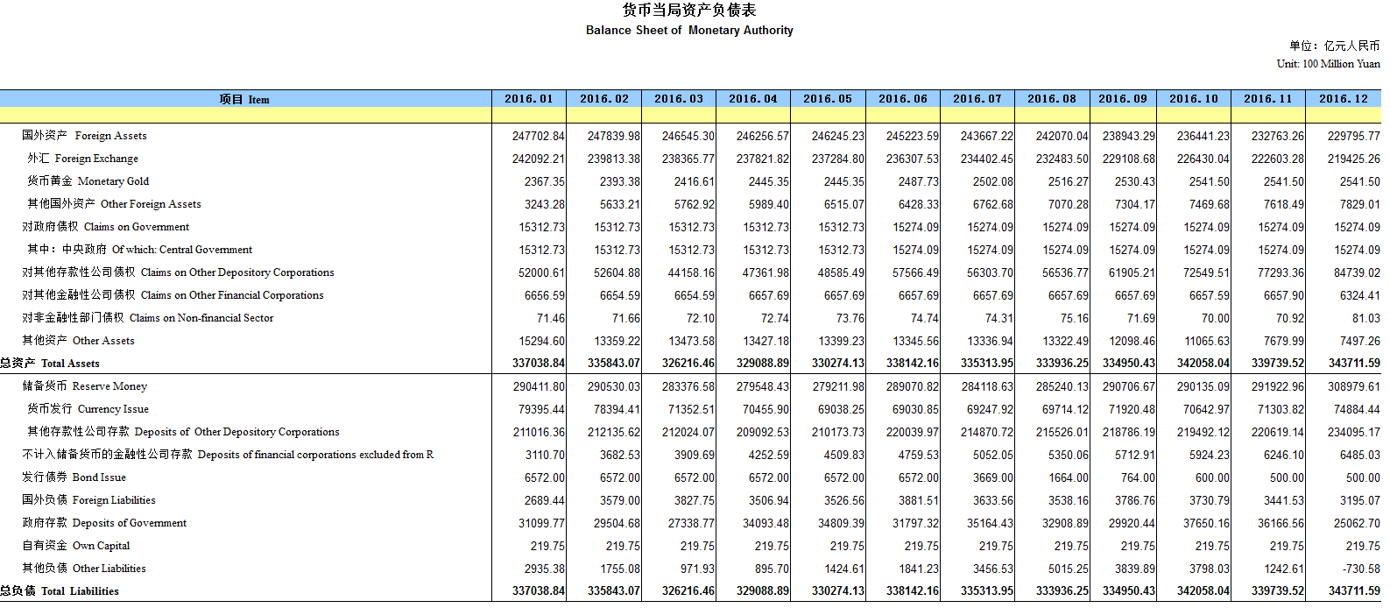The width and height of the screenshot is (1390, 608).
Task: Select the 2016.06 column header
Action: 902,99
